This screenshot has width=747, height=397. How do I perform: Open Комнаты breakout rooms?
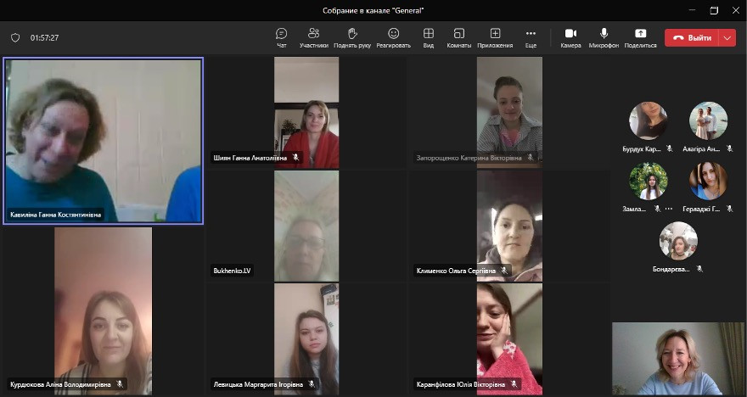pos(458,37)
